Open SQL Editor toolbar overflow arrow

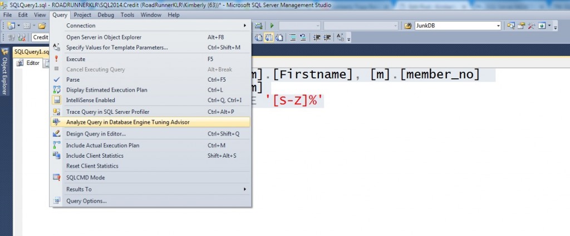click(348, 39)
